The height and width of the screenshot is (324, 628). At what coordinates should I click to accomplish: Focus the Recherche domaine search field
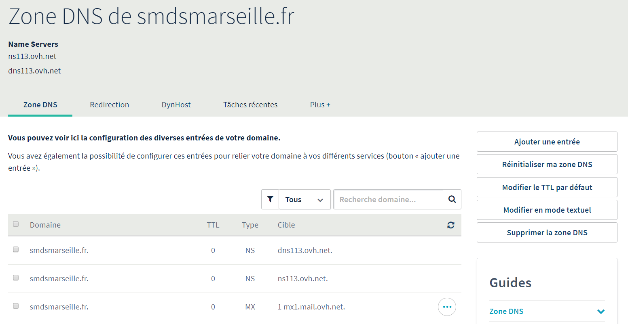388,199
